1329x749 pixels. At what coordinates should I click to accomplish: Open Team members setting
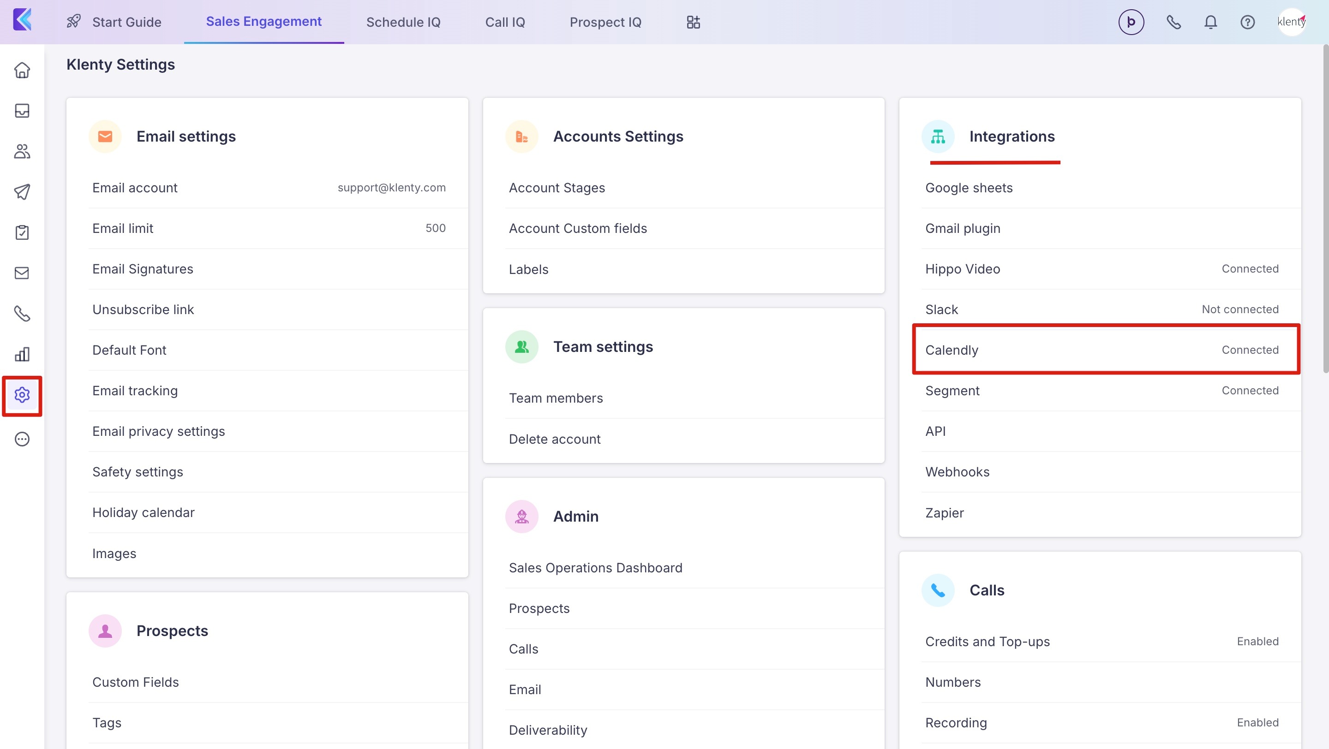(556, 398)
